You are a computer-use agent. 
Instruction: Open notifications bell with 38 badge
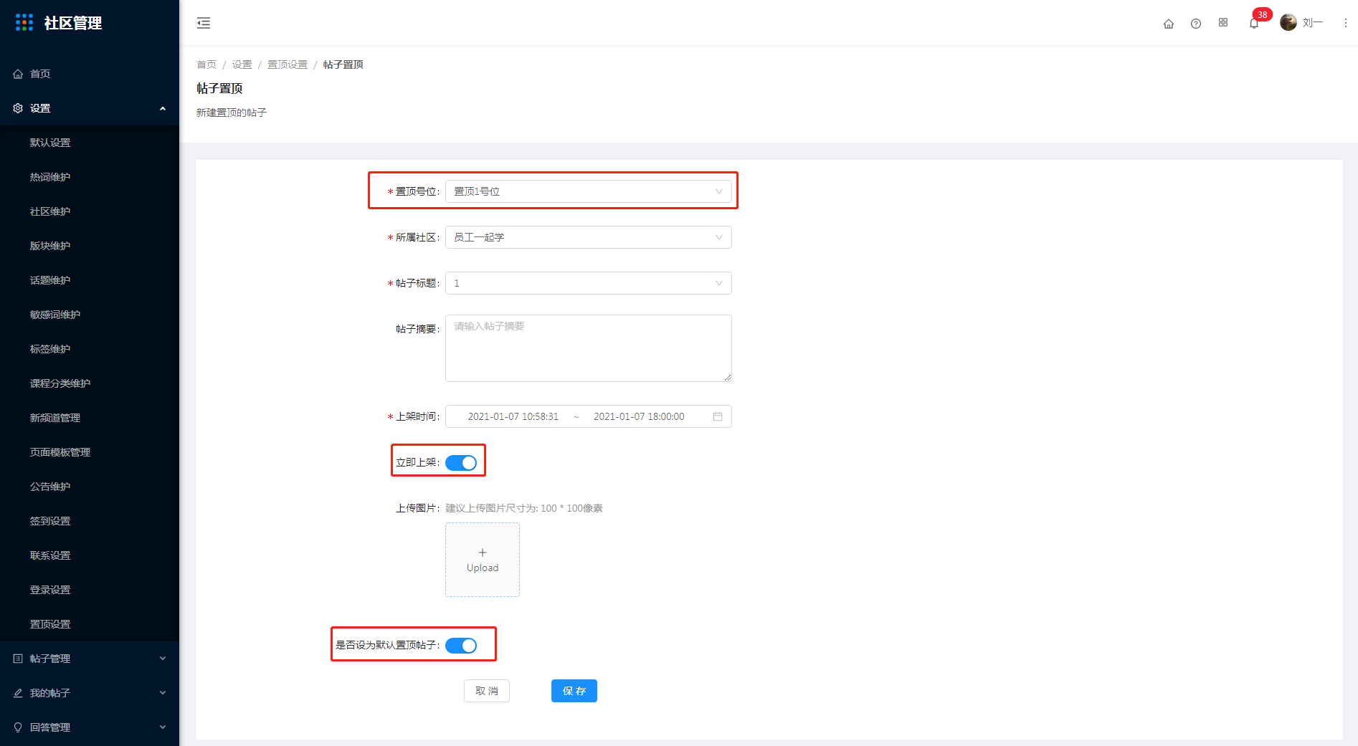(1254, 23)
